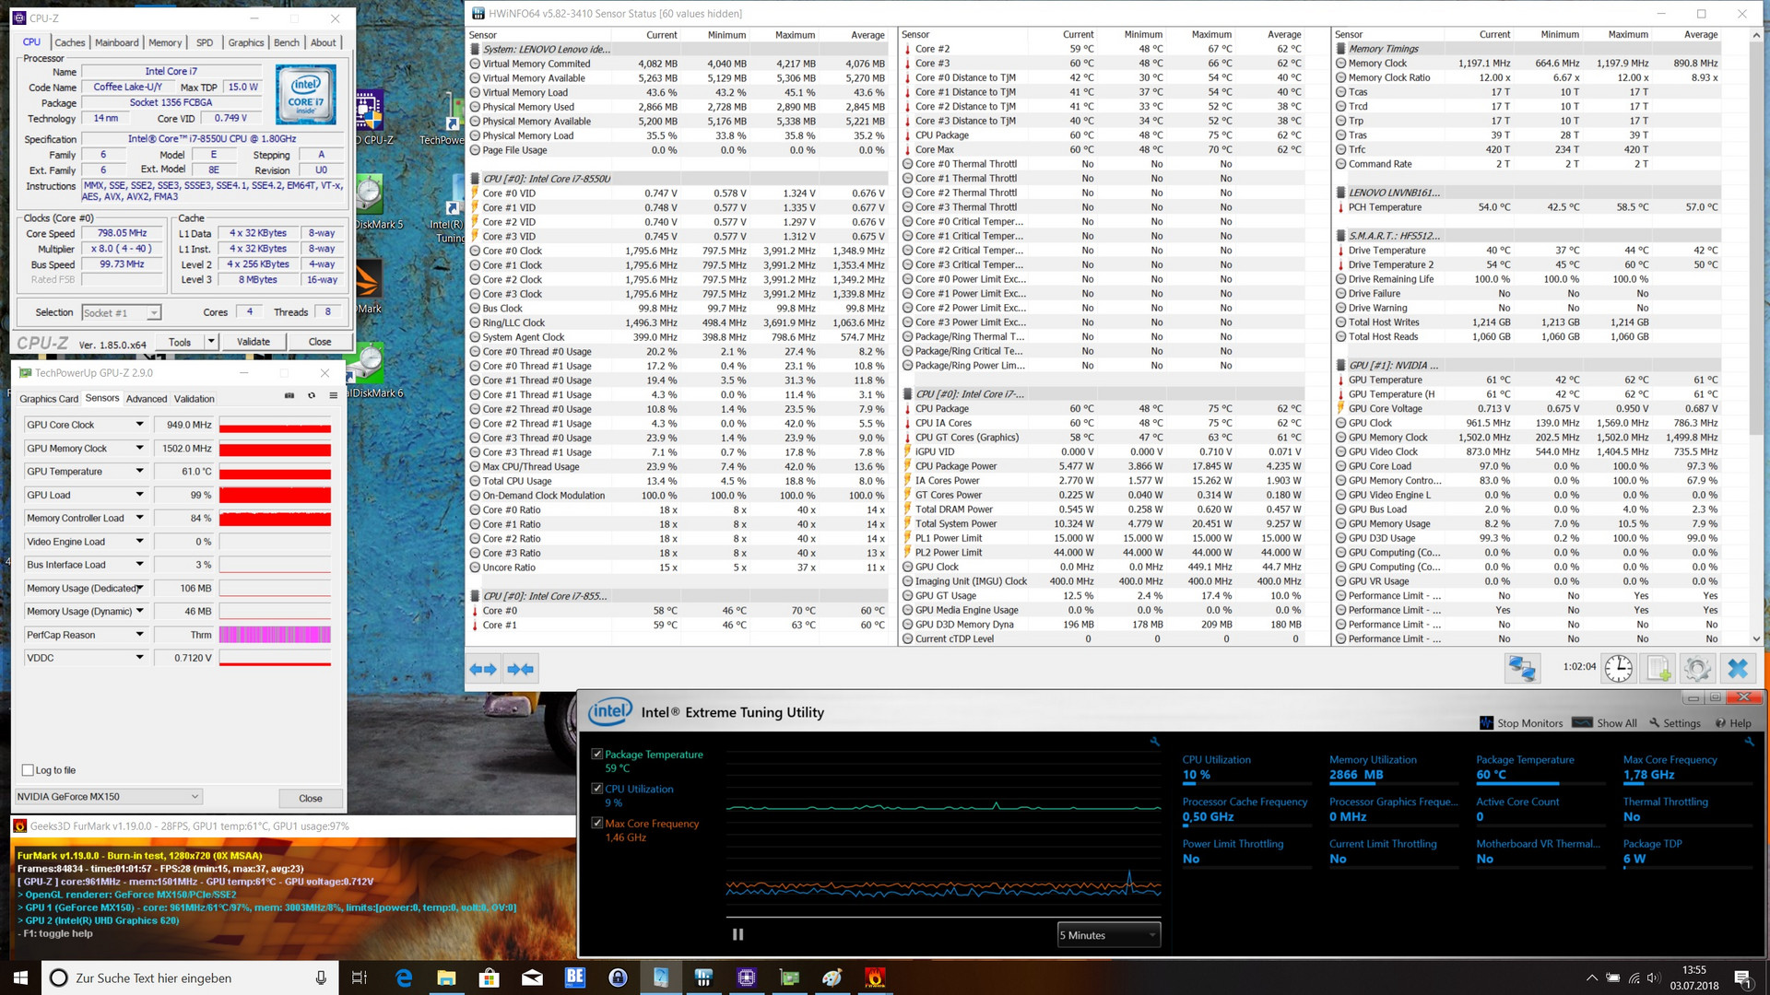Click HWiNFO blue X close-sensors icon
Screen dimensions: 1770x995
tap(1738, 669)
